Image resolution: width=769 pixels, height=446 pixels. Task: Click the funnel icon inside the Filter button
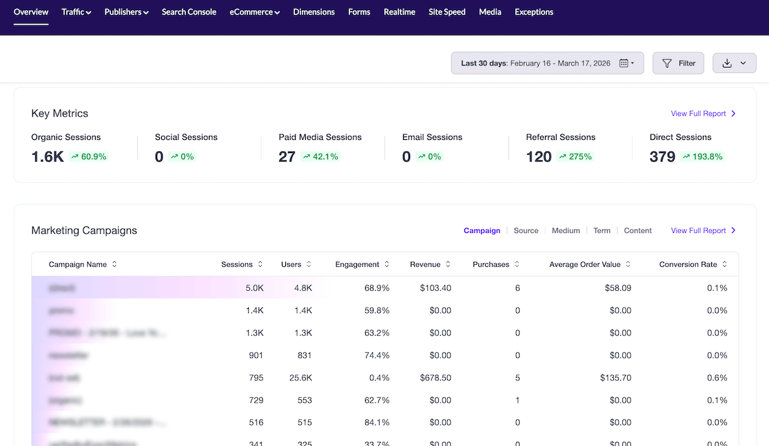click(666, 63)
